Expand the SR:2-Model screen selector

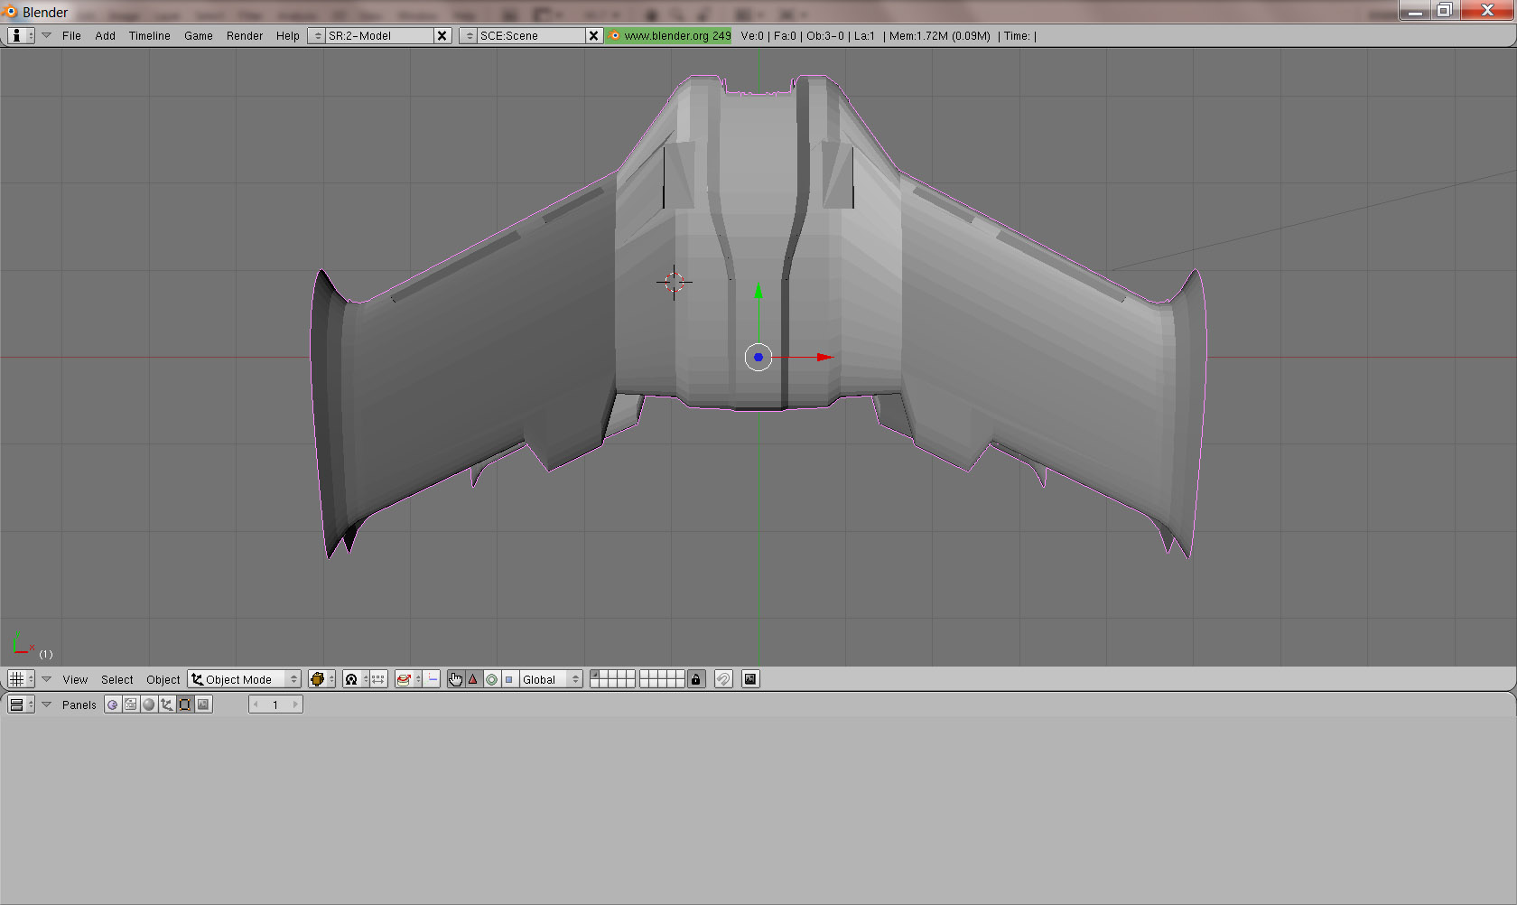tap(317, 36)
